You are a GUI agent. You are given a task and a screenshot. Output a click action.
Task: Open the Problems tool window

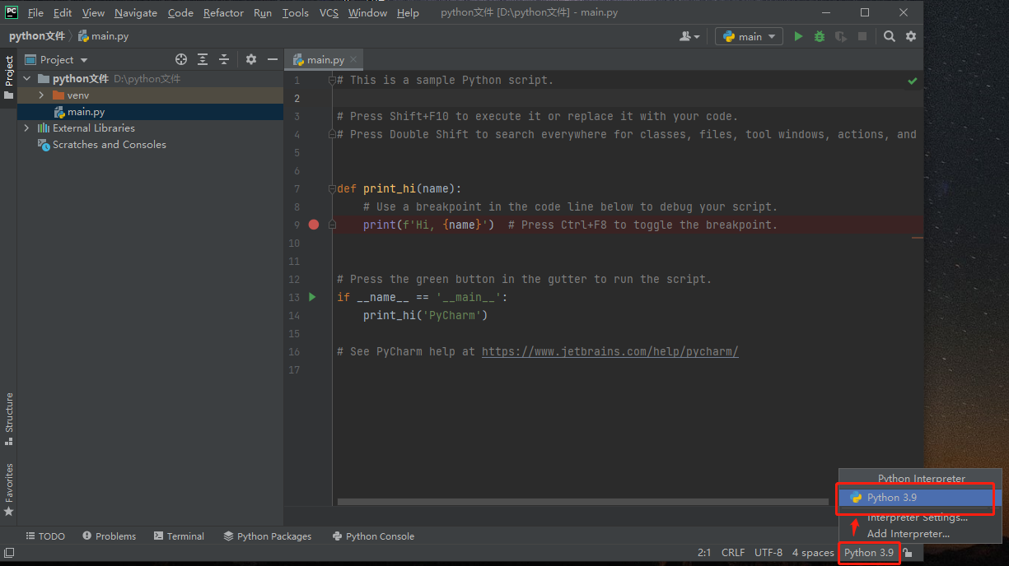pos(109,536)
